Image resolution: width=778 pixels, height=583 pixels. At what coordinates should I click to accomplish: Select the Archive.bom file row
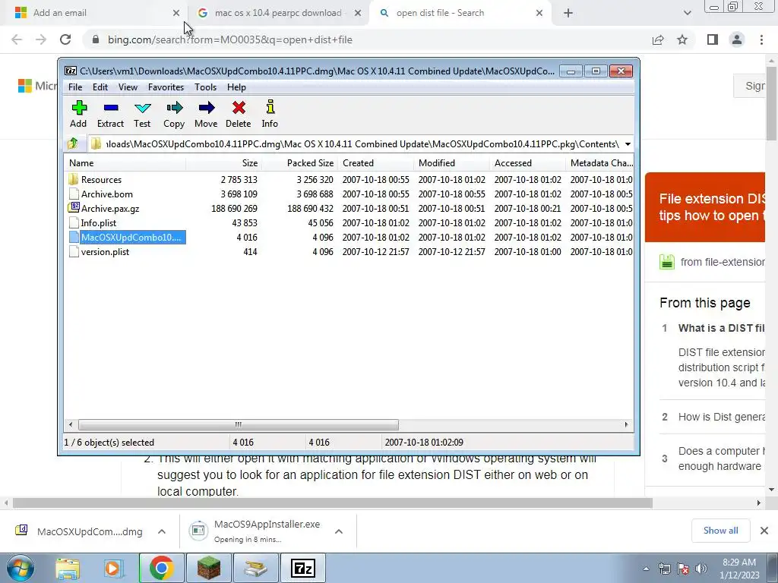click(x=349, y=194)
